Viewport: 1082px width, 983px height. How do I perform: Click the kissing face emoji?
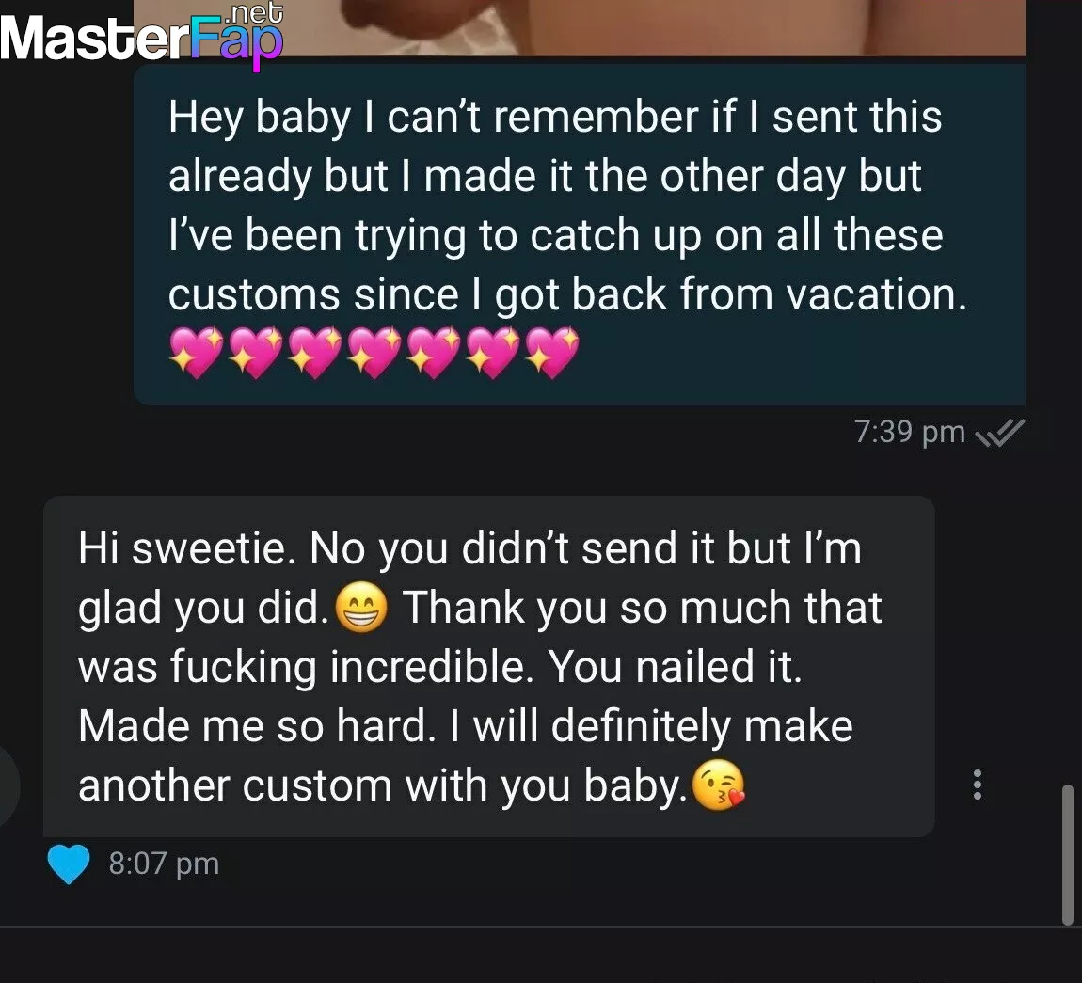pyautogui.click(x=718, y=785)
